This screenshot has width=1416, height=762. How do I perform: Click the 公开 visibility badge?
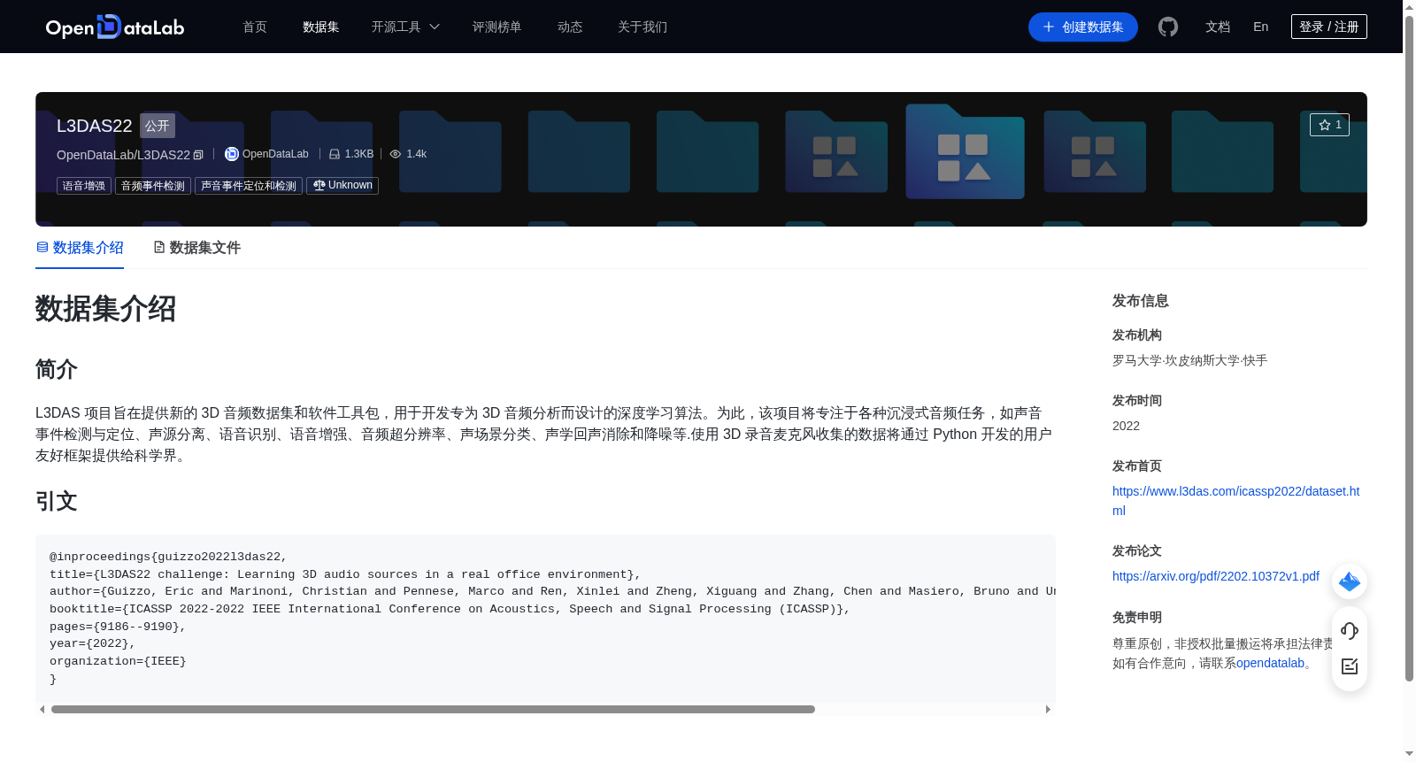(x=158, y=126)
